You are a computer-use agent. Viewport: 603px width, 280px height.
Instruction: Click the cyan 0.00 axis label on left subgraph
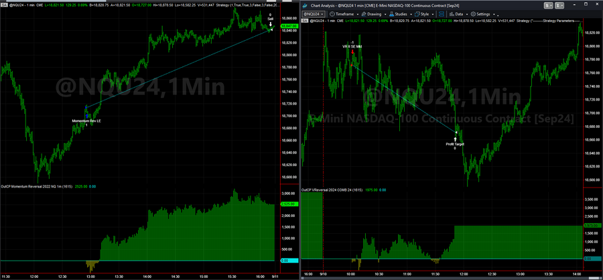[x=289, y=261]
